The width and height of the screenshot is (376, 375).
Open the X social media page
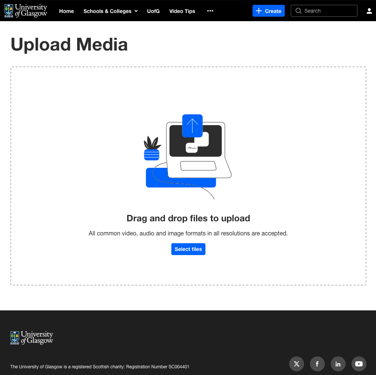point(296,364)
